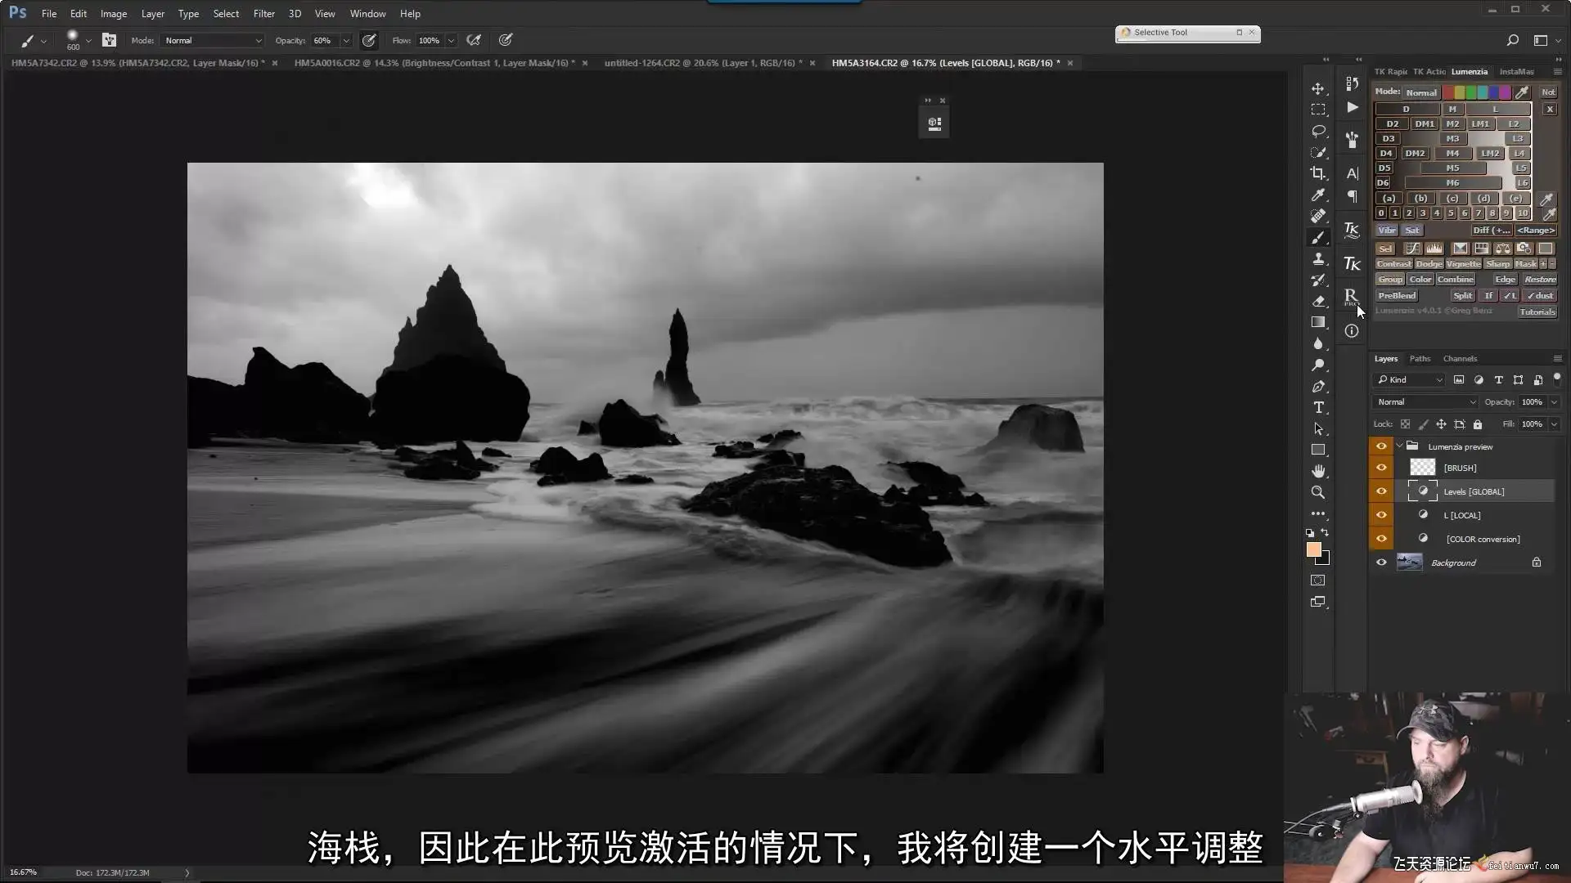Screen dimensions: 1571x883
Task: Click the Lumenzia Tutorials button
Action: pyautogui.click(x=1537, y=312)
